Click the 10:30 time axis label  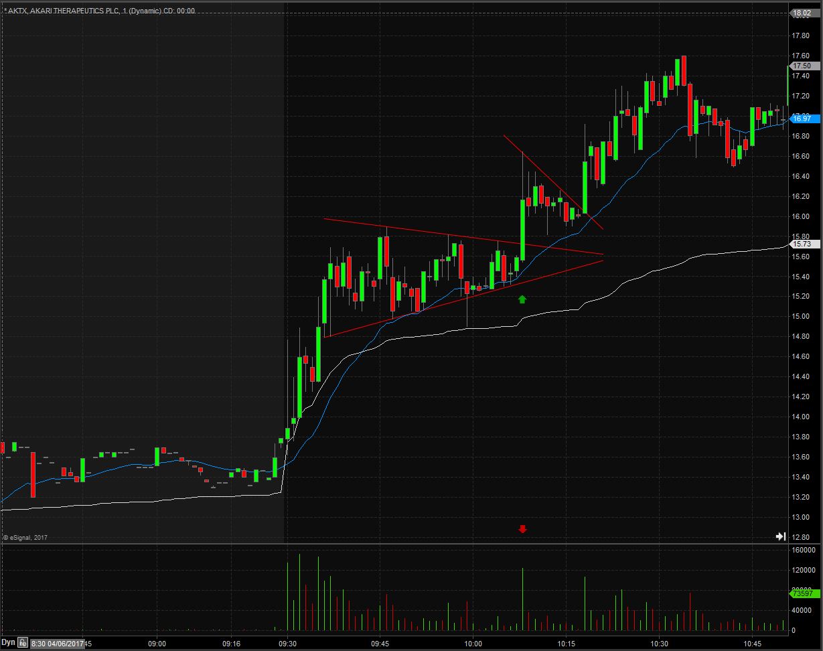pyautogui.click(x=659, y=643)
